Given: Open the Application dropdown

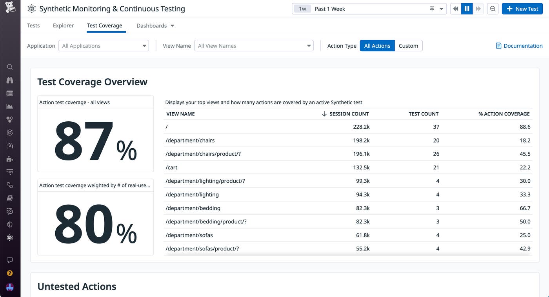Looking at the screenshot, I should (x=104, y=46).
